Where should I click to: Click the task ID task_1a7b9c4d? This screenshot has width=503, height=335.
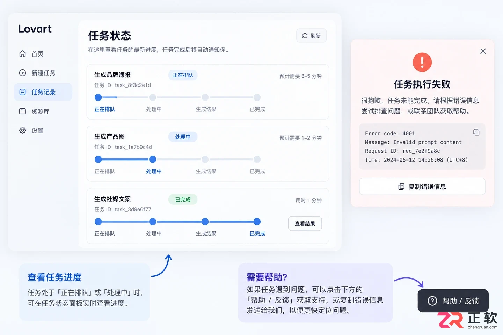click(x=133, y=147)
